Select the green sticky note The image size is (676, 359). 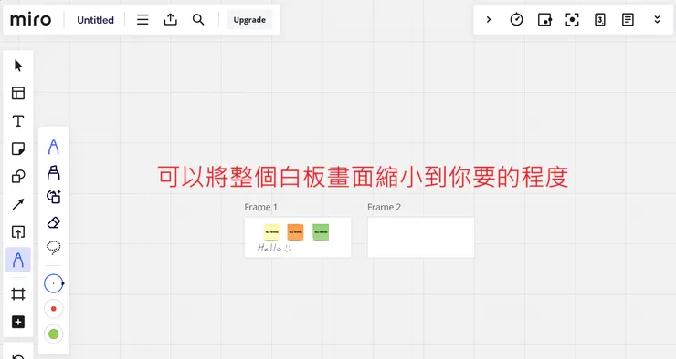pos(321,232)
